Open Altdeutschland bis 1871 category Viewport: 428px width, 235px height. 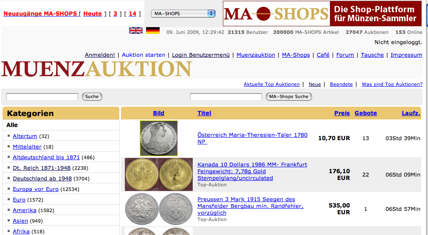pyautogui.click(x=46, y=158)
